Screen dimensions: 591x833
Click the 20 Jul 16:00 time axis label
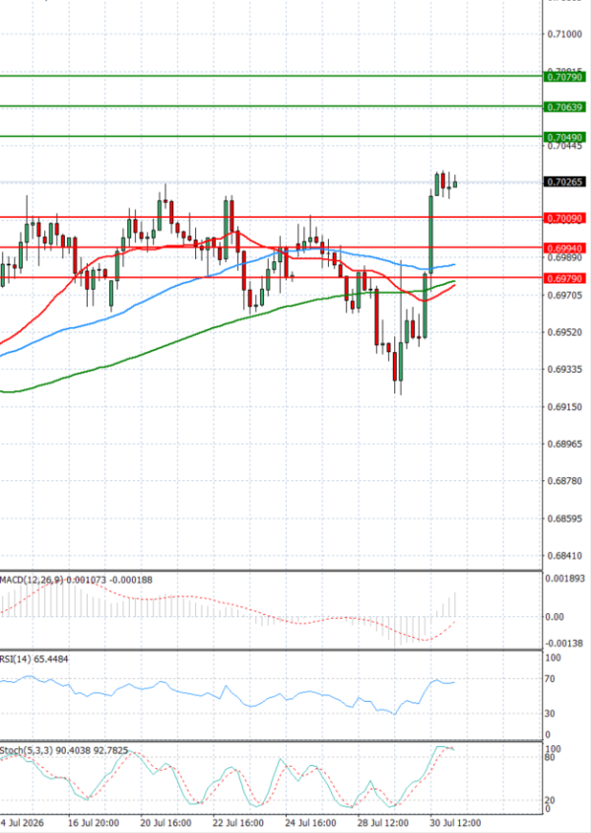[x=165, y=823]
